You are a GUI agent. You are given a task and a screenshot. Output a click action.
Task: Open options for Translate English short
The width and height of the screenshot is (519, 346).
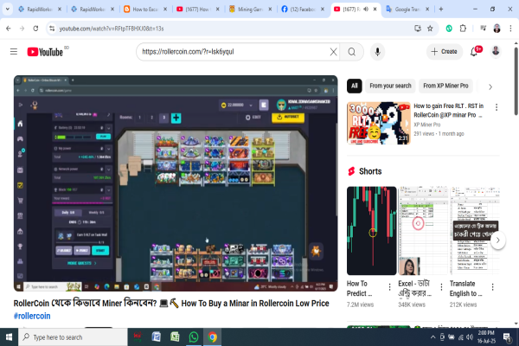point(492,287)
